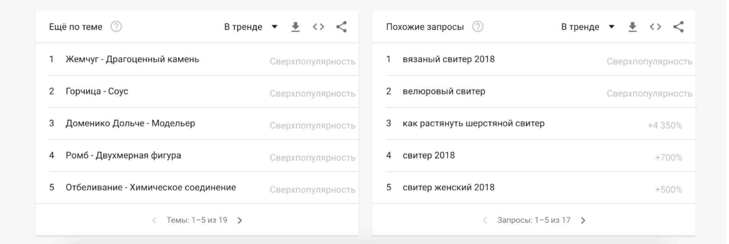The height and width of the screenshot is (244, 729).
Task: Share the 'Похожие запросы' panel
Action: tap(678, 27)
